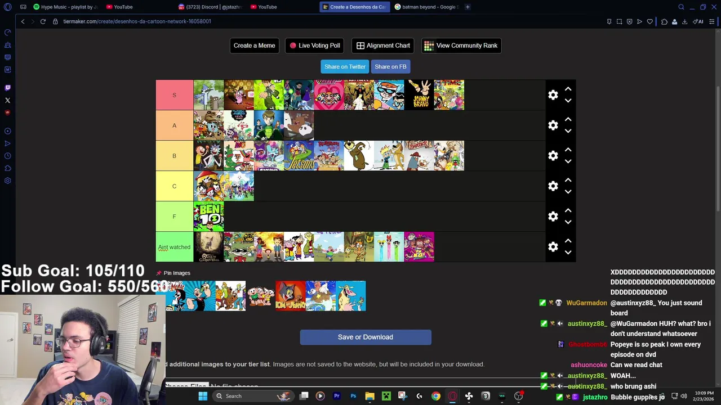Open settings gear for Aint watched row

pos(553,247)
